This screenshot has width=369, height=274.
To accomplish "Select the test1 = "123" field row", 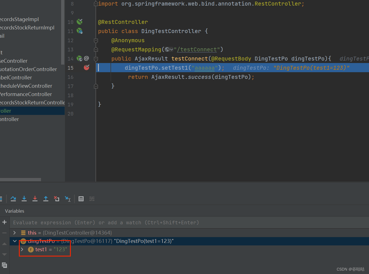I will tap(189, 249).
